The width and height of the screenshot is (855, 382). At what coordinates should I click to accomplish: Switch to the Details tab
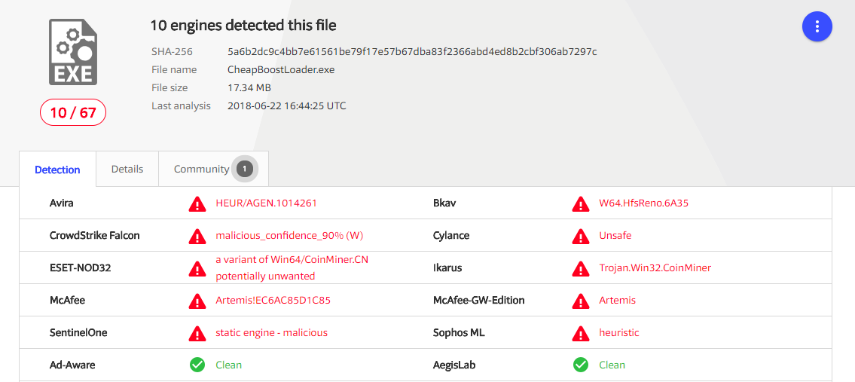[127, 170]
